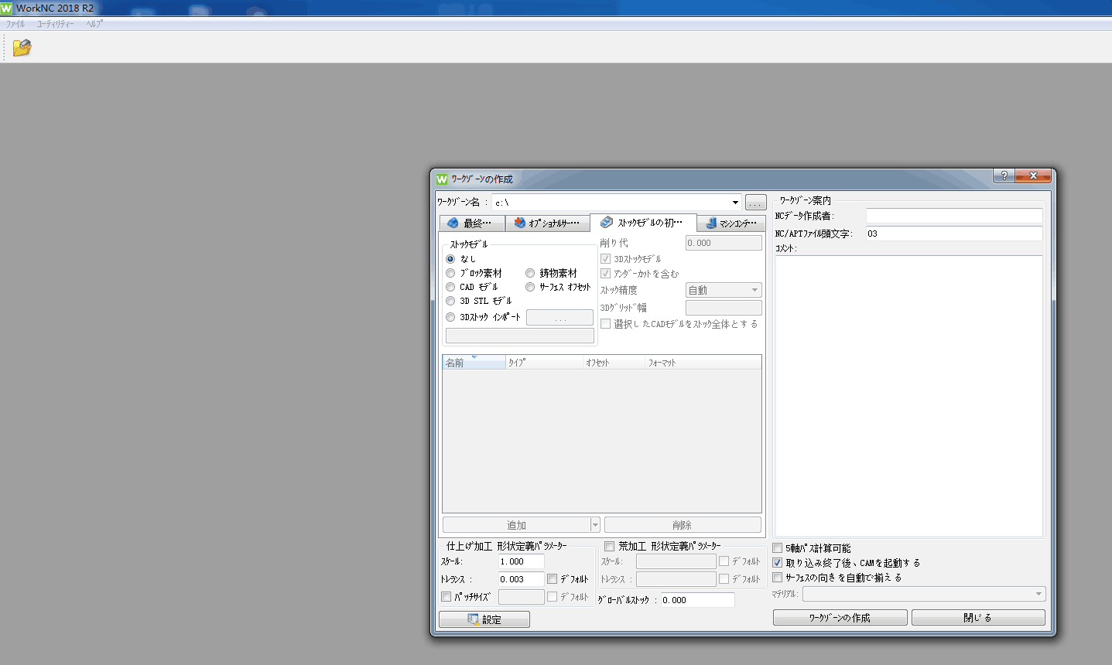Click the open folder toolbar icon
The image size is (1112, 665).
tap(22, 48)
